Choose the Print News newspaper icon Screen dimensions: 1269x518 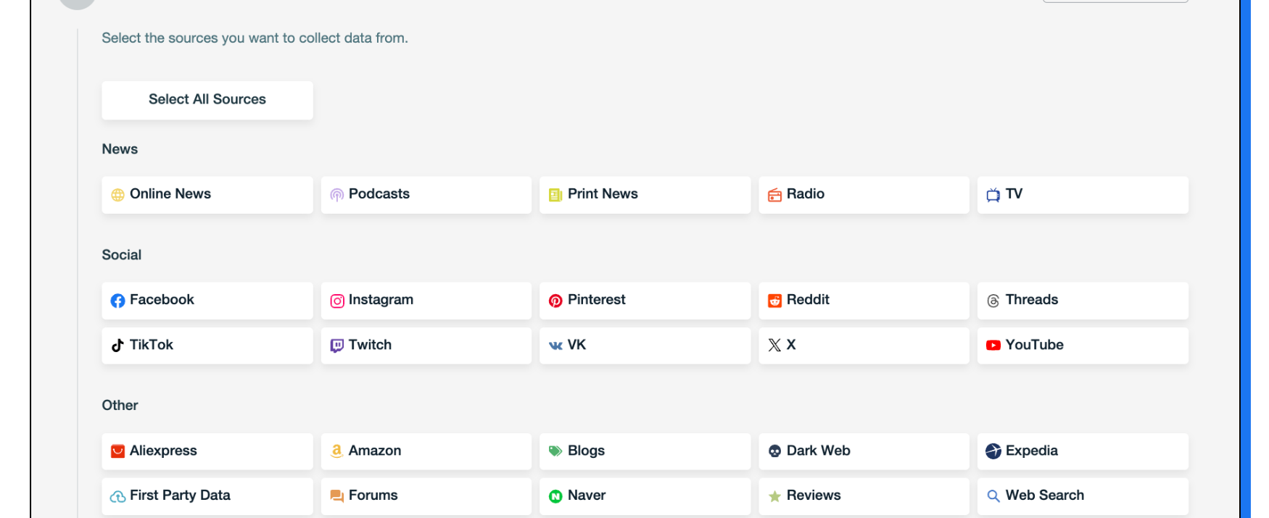click(555, 195)
